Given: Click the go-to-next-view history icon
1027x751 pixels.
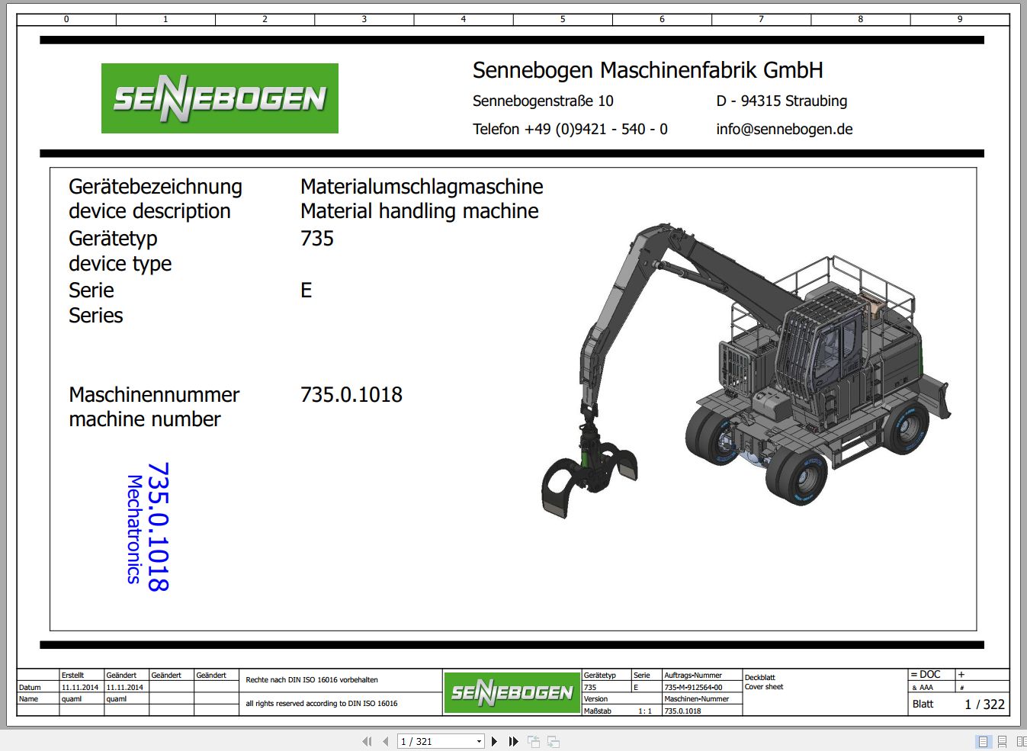Looking at the screenshot, I should 551,740.
